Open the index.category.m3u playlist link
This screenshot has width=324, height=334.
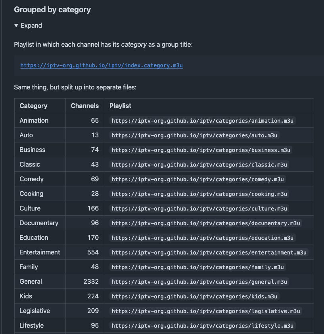(x=102, y=65)
